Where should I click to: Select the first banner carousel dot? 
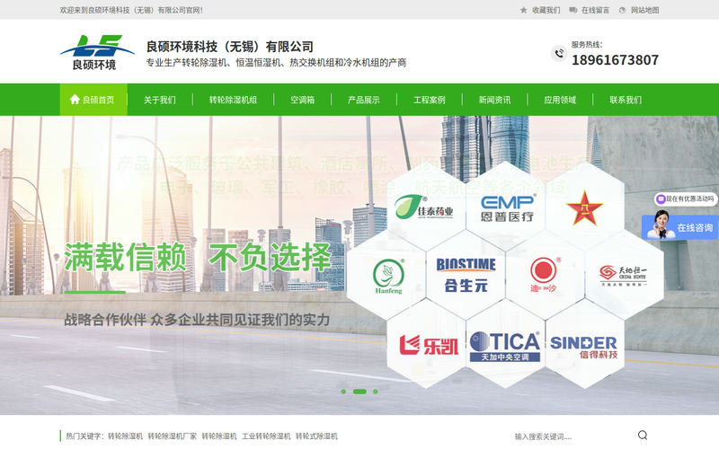coord(343,392)
